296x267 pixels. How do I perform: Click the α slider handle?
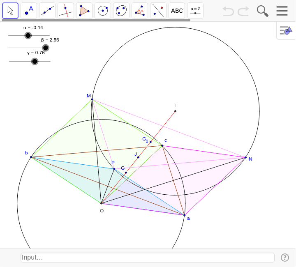pyautogui.click(x=28, y=35)
